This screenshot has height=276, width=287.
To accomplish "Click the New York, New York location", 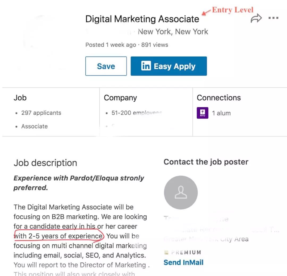I will 173,32.
